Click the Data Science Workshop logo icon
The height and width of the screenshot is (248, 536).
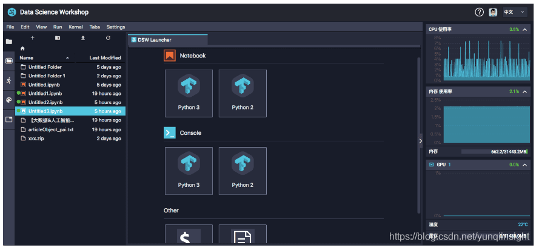tap(12, 12)
